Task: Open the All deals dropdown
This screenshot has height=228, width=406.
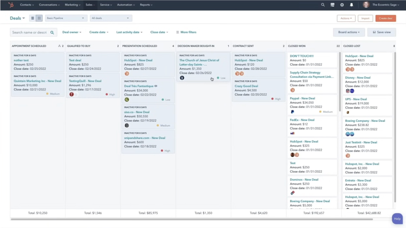Action: click(x=111, y=18)
